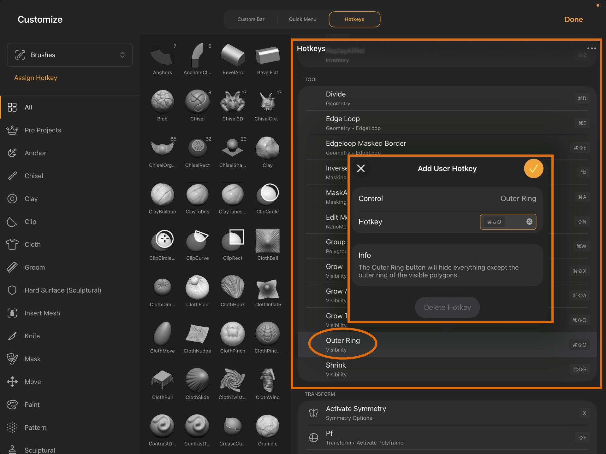The image size is (606, 454).
Task: Select the Shrink Visibility hotkey row
Action: (447, 369)
